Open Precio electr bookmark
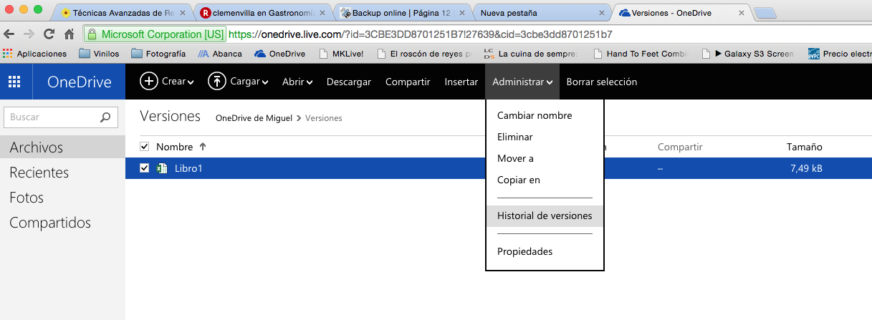Screen dimensions: 872x320 [x=840, y=53]
